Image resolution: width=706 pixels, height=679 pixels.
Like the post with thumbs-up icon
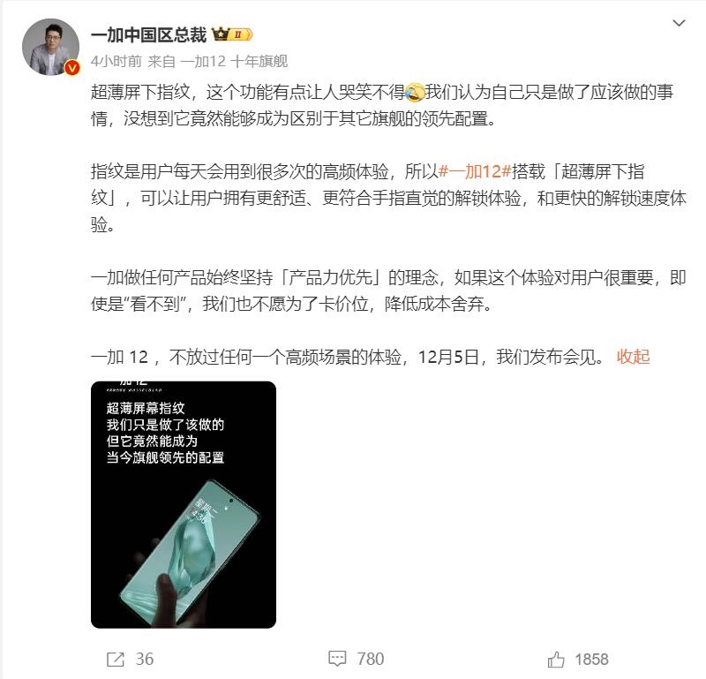click(x=556, y=660)
